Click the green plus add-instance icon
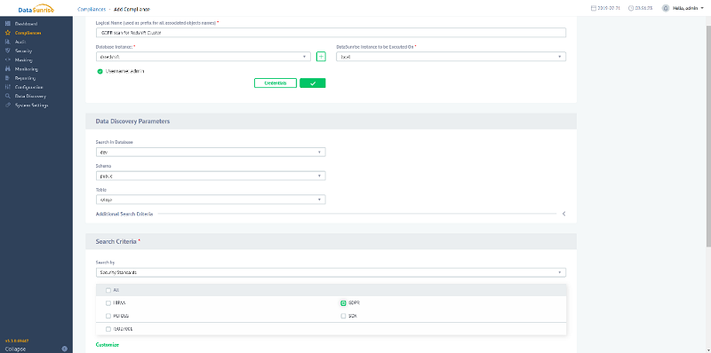 coord(321,57)
